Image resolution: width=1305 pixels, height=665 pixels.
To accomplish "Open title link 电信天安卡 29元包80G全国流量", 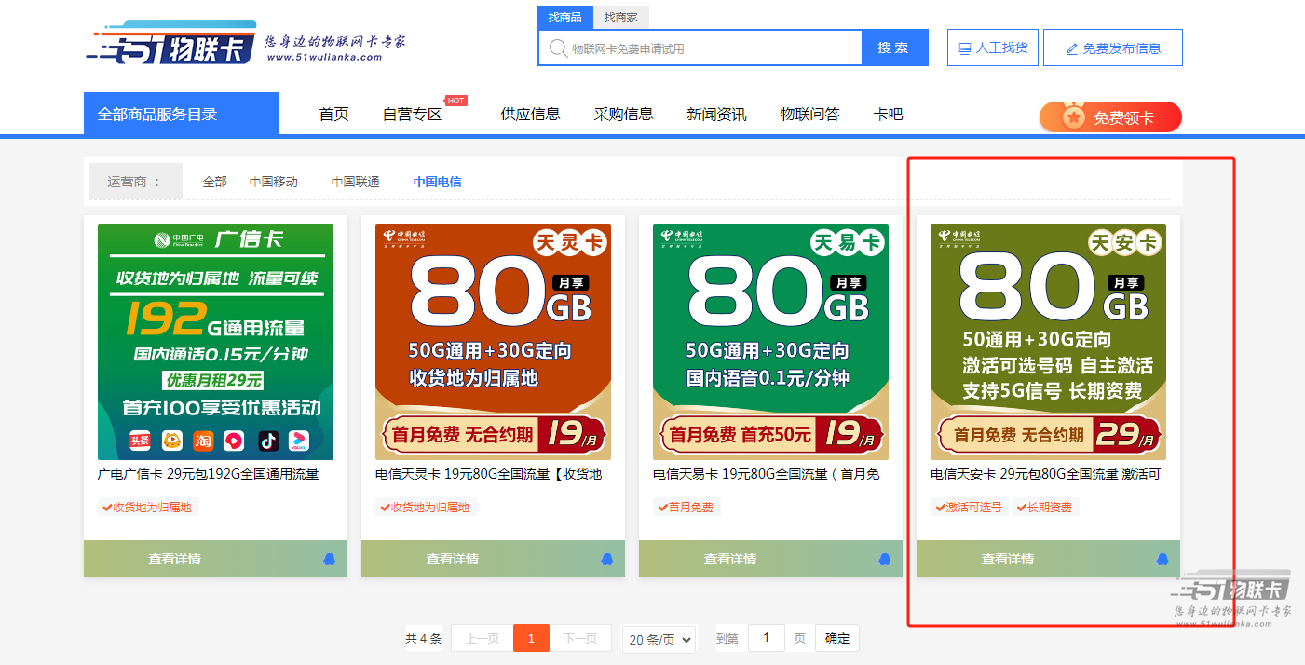I will [x=1045, y=474].
